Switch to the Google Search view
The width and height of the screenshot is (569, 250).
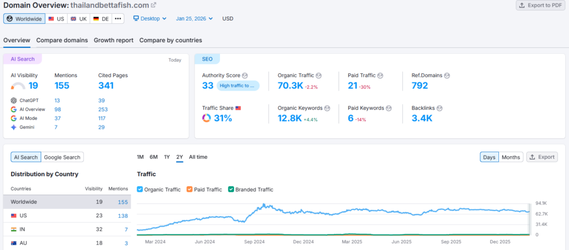62,157
